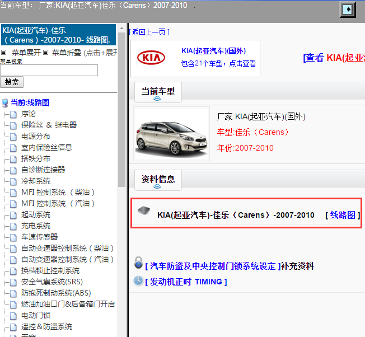Image resolution: width=365 pixels, height=337 pixels.
Task: Open the KIA(起亚汽车)(国外) link
Action: (213, 51)
